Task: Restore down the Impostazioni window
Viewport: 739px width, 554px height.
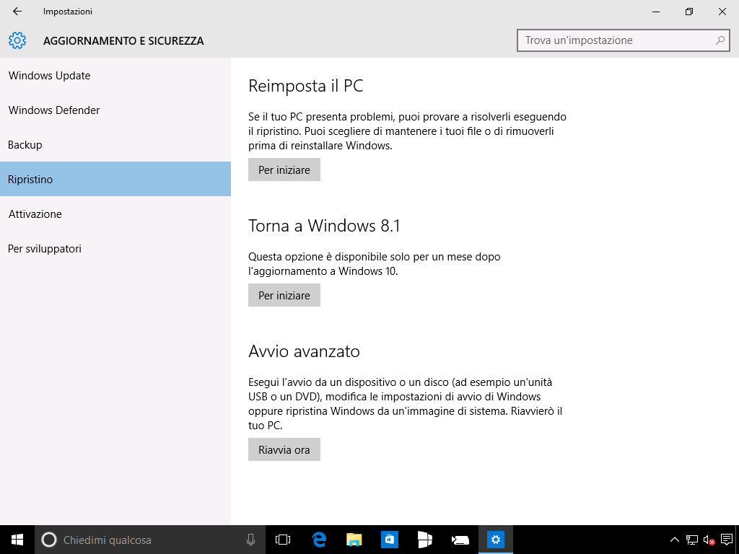Action: pos(689,12)
